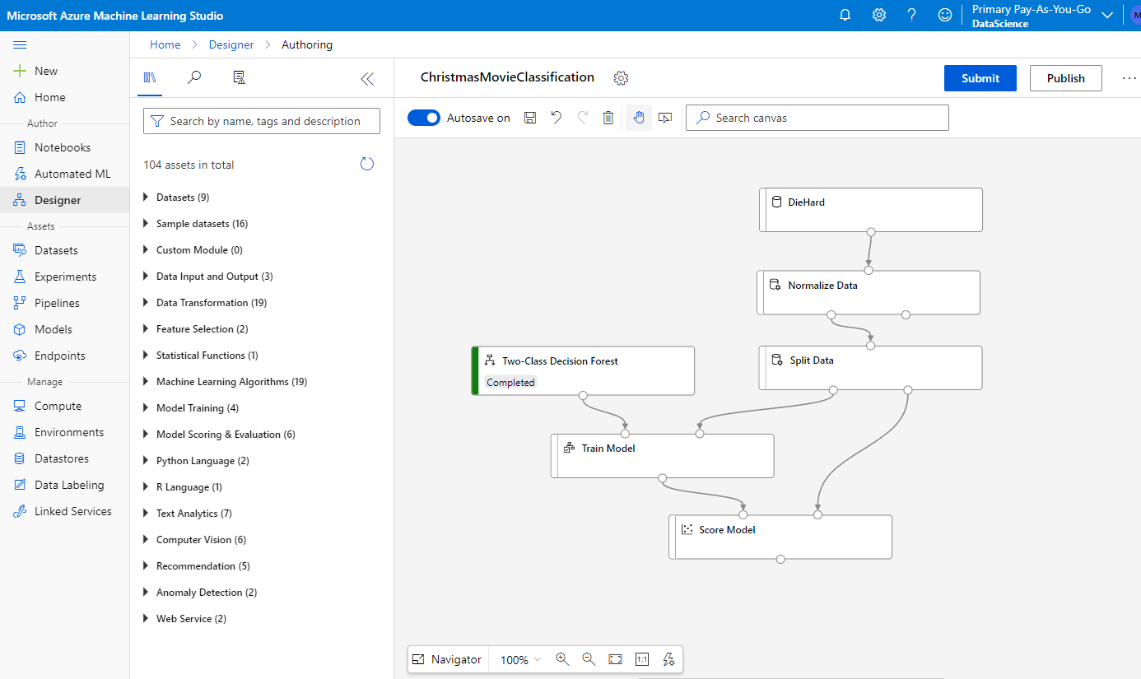Screen dimensions: 1141x679
Task: Open the notifications bell
Action: 845,15
